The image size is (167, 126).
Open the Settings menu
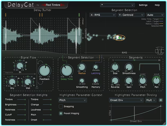143,5
